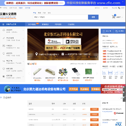Select the active orange carousel dot
The width and height of the screenshot is (126, 126).
point(89,57)
